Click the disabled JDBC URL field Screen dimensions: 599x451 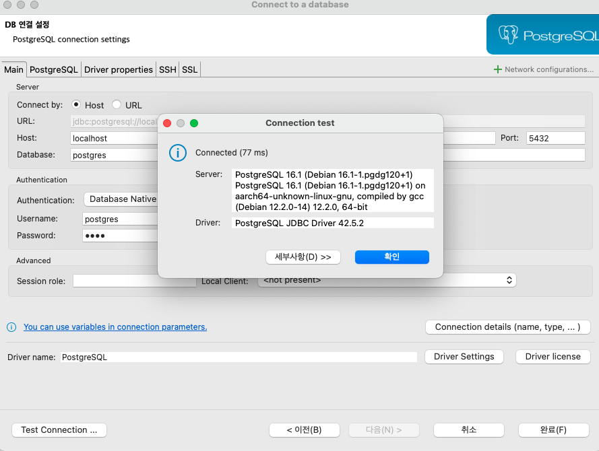click(115, 121)
